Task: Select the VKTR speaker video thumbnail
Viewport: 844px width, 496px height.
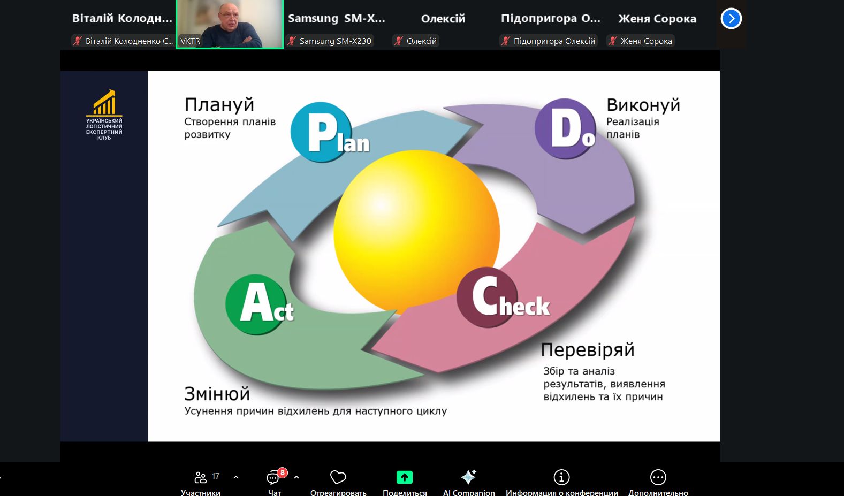Action: tap(230, 24)
